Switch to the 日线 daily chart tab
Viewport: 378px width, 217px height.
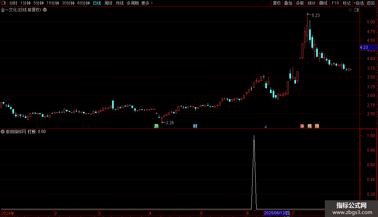click(x=97, y=3)
